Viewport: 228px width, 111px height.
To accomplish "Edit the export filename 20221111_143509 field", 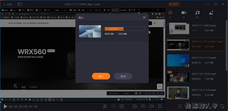I will tap(124, 29).
